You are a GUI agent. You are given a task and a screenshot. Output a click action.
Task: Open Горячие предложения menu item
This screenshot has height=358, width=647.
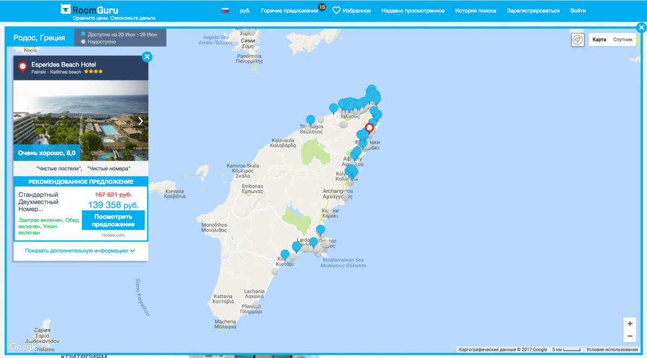tap(290, 11)
